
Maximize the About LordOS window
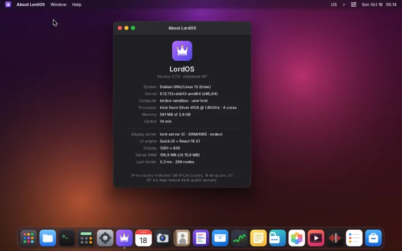133,28
